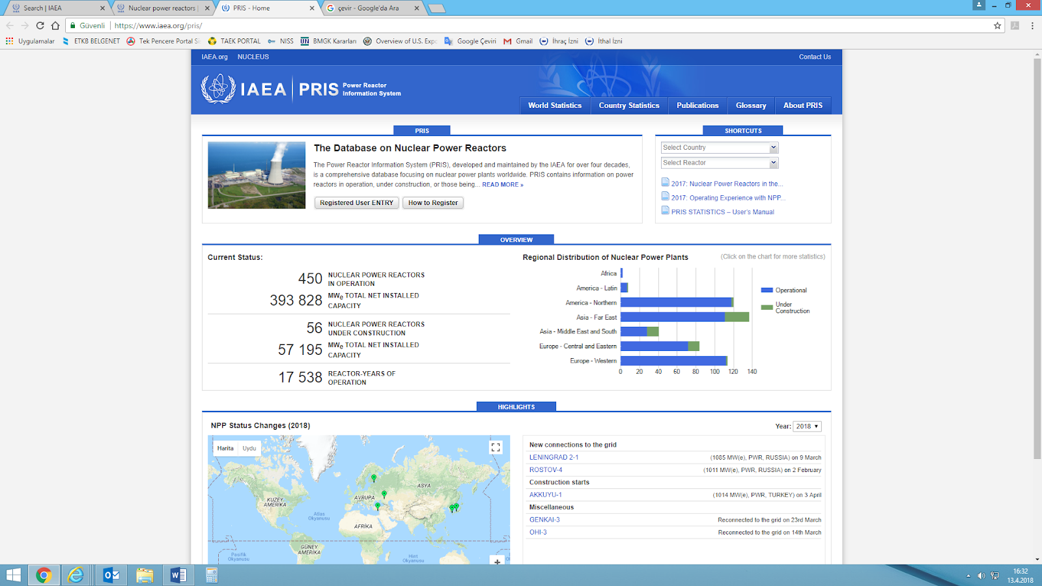
Task: Open Glossary menu item
Action: click(x=751, y=105)
